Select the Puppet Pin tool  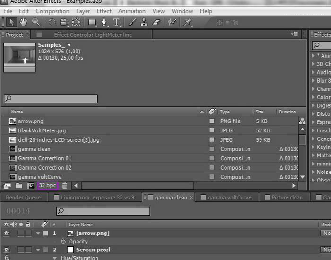188,22
